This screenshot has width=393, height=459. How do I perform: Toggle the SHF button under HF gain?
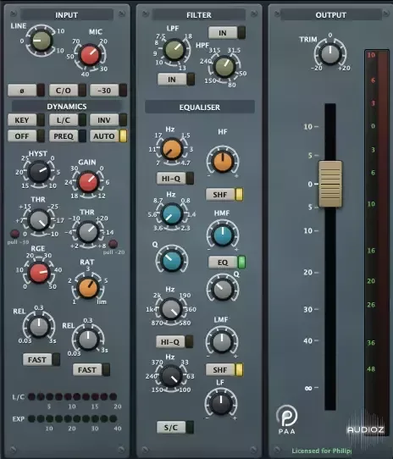point(224,195)
